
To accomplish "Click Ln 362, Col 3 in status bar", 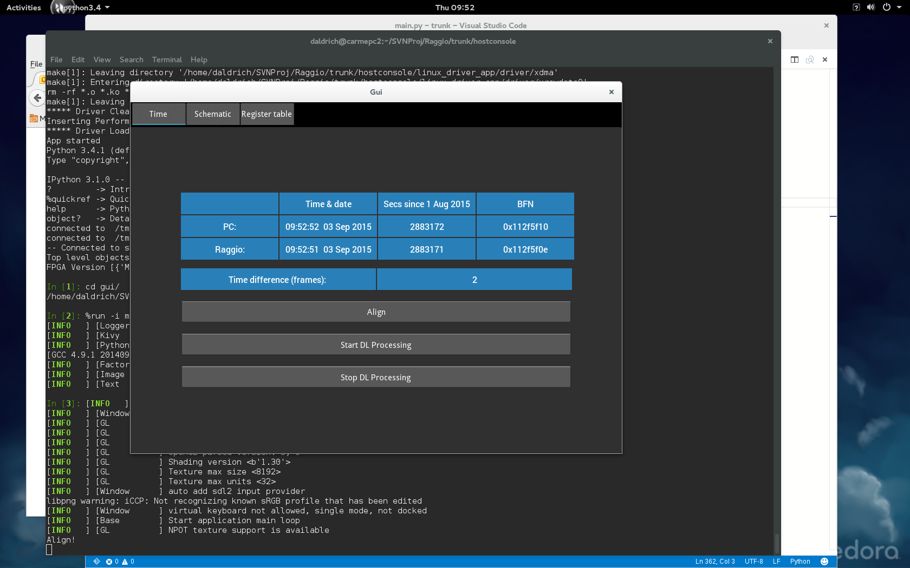I will [x=715, y=562].
